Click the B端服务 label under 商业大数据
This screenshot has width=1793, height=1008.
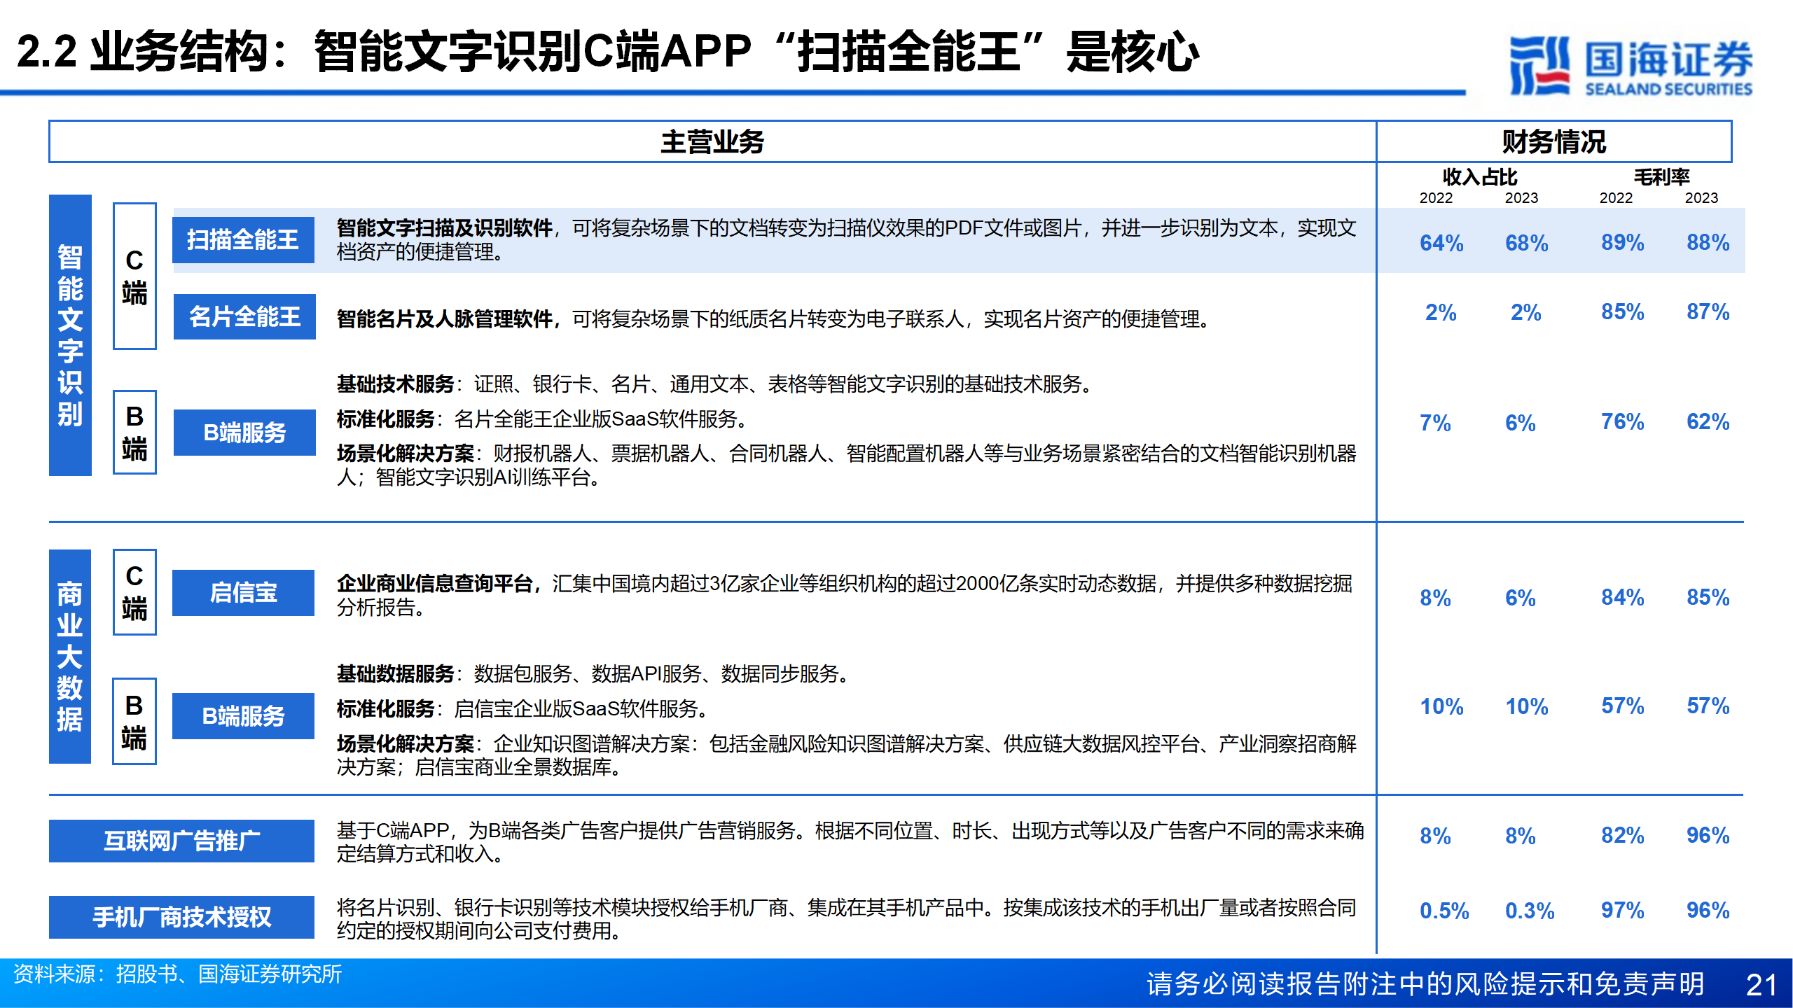point(243,716)
